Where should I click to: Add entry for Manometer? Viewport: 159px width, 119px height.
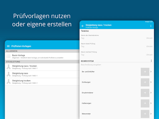pyautogui.click(x=145, y=114)
